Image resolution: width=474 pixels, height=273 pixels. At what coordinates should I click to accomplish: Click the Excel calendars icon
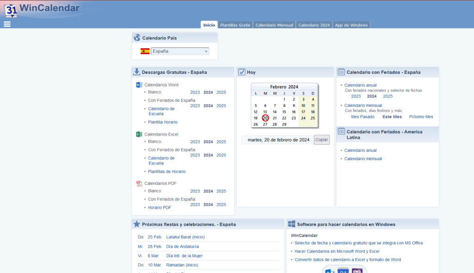139,134
